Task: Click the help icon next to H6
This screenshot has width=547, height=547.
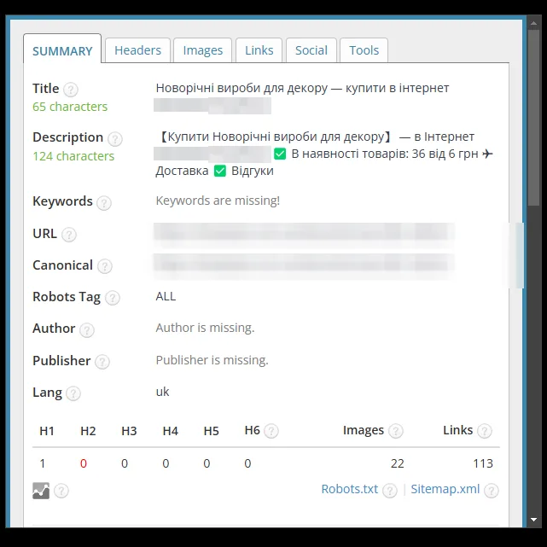Action: point(271,431)
